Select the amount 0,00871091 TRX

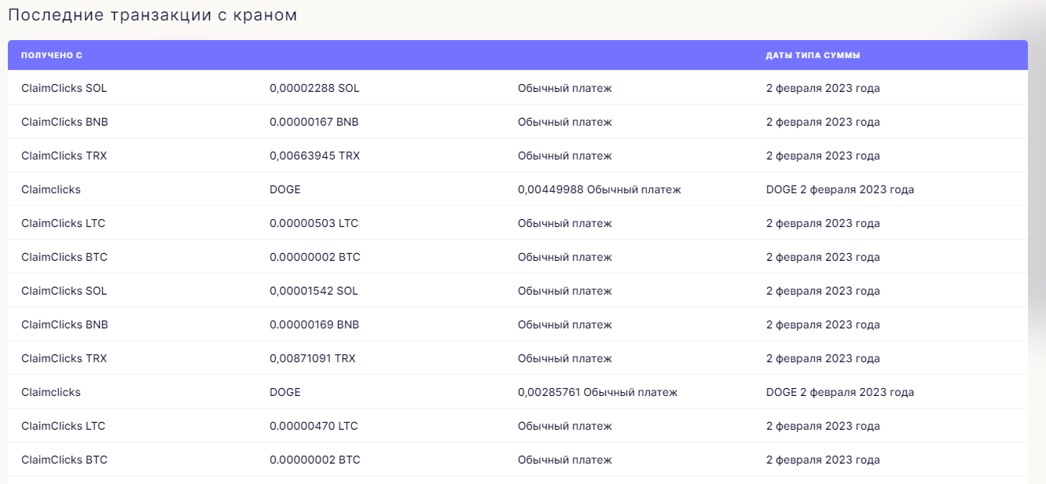point(313,358)
